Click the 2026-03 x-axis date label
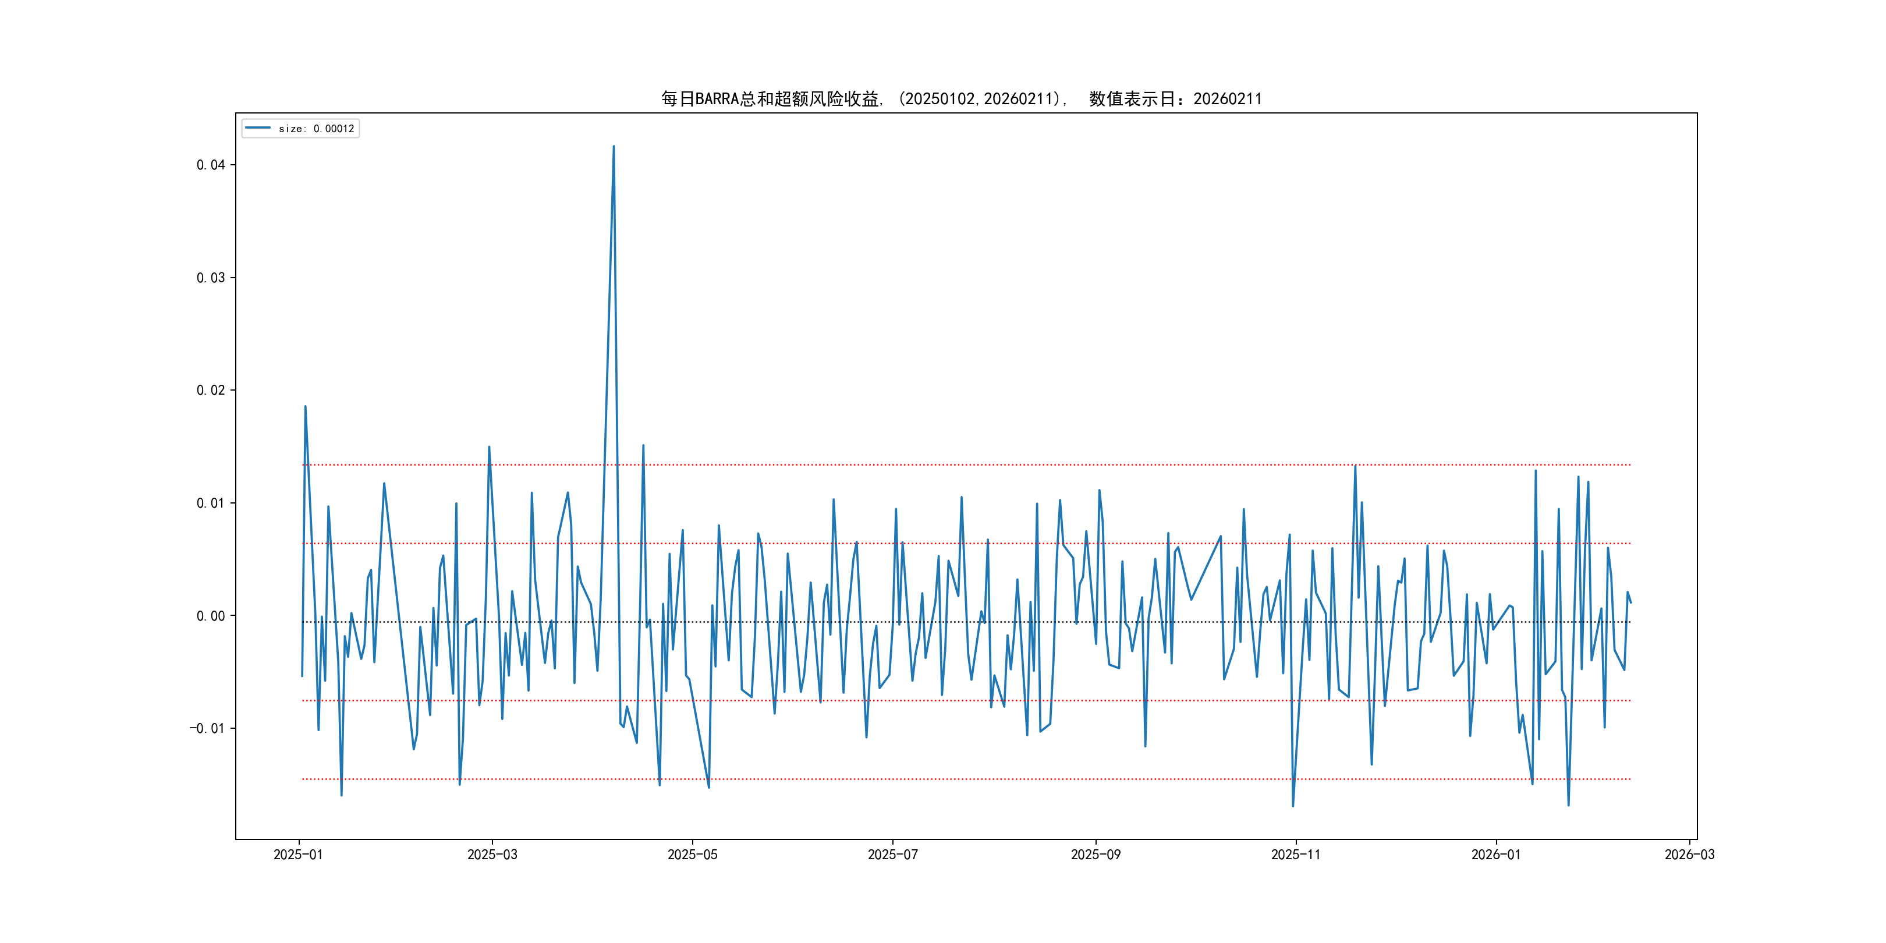The height and width of the screenshot is (943, 1886). pos(1689,855)
